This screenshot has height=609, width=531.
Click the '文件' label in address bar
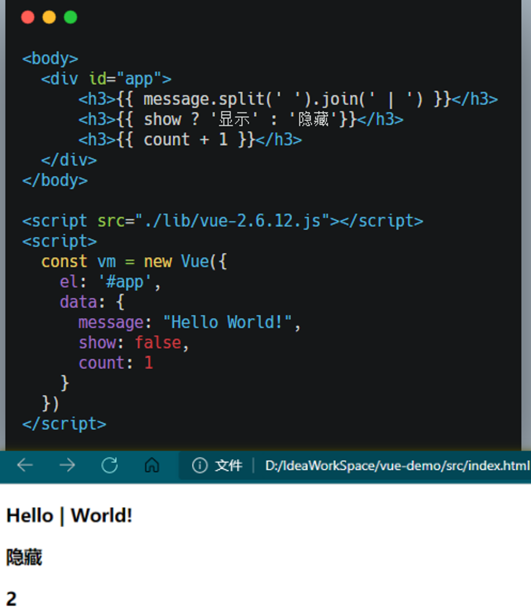(229, 466)
